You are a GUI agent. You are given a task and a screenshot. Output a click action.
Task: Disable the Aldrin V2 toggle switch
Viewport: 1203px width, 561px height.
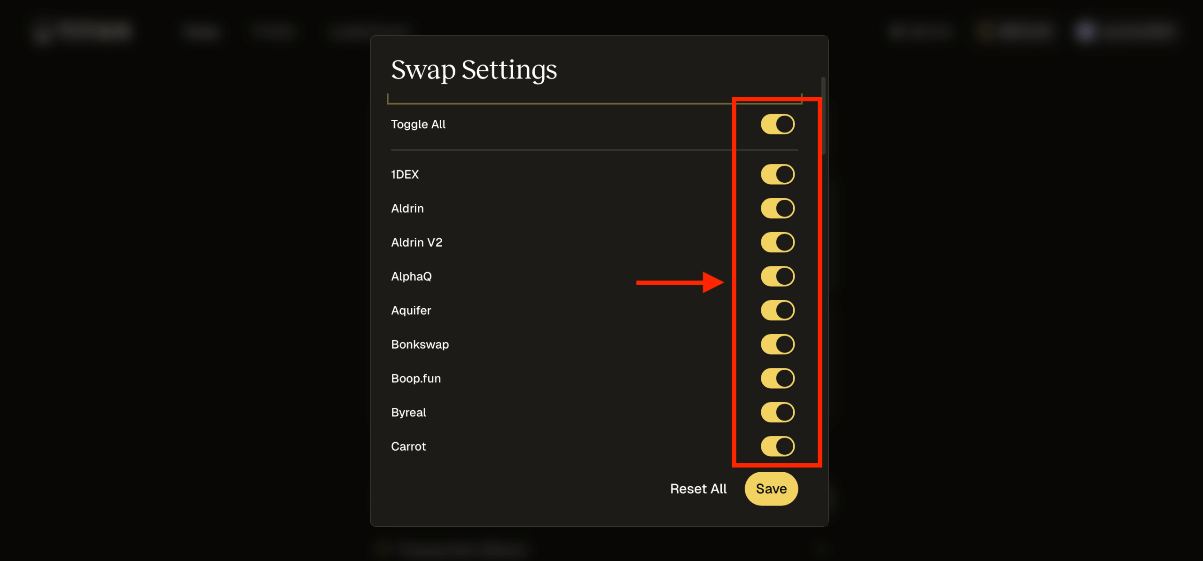pos(777,242)
